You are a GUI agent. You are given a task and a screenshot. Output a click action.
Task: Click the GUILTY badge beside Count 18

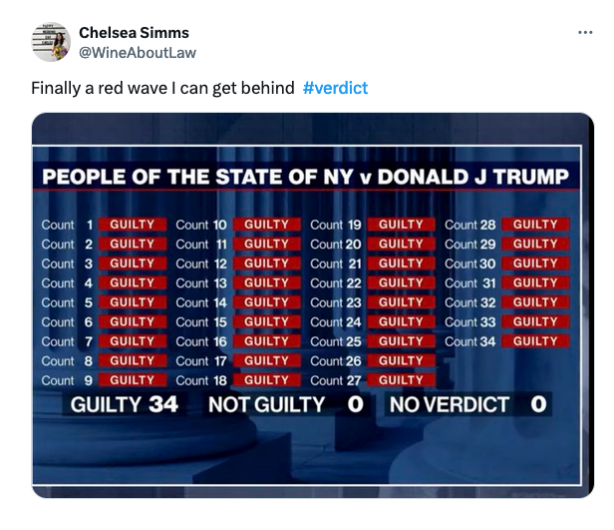pyautogui.click(x=266, y=380)
